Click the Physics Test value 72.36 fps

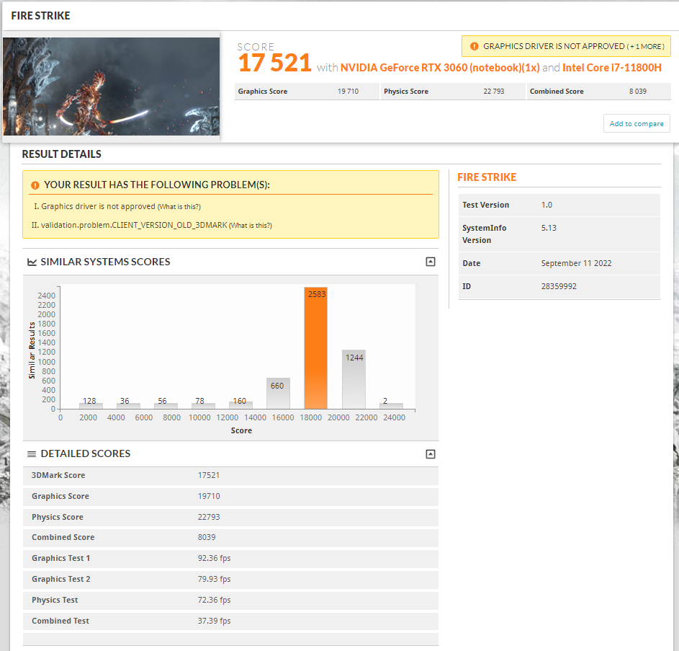tap(215, 600)
